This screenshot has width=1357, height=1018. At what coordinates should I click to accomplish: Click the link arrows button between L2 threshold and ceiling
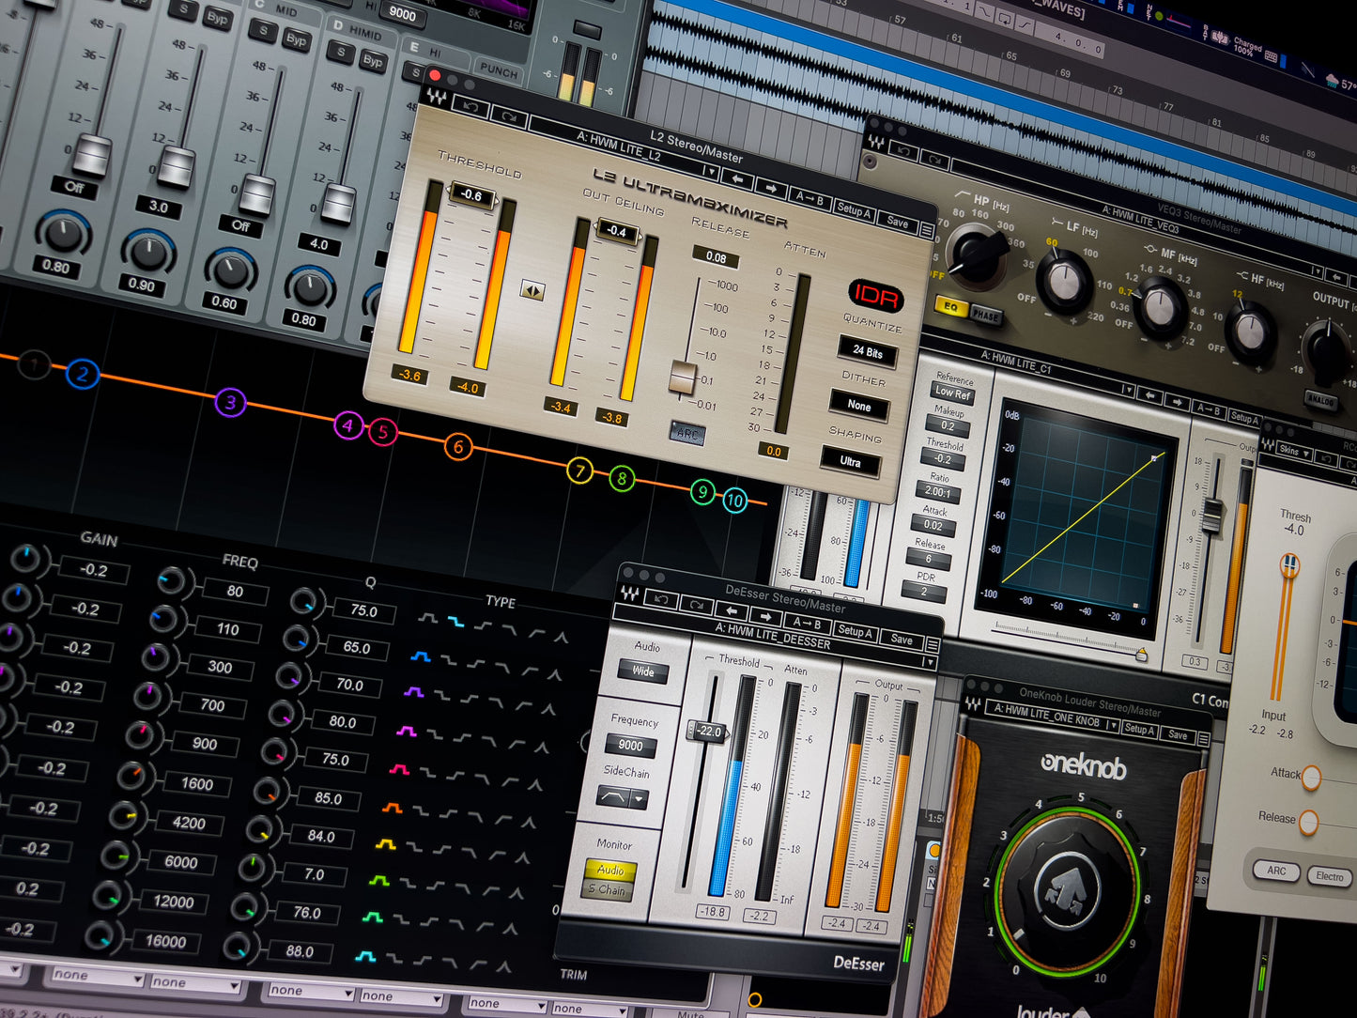click(532, 291)
